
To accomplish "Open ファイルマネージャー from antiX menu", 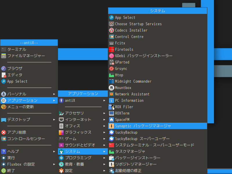I will click(x=29, y=56).
